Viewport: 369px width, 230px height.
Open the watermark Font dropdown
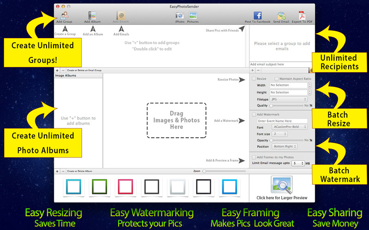coord(290,127)
